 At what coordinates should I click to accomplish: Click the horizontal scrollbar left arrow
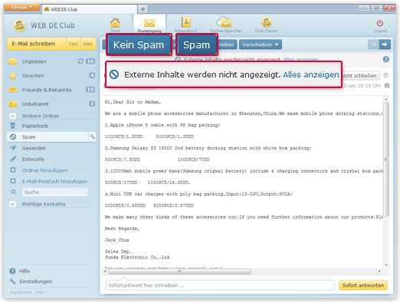pos(105,271)
